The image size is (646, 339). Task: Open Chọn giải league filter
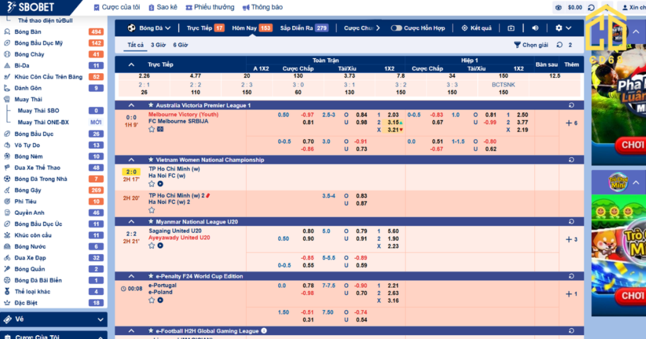coord(531,45)
